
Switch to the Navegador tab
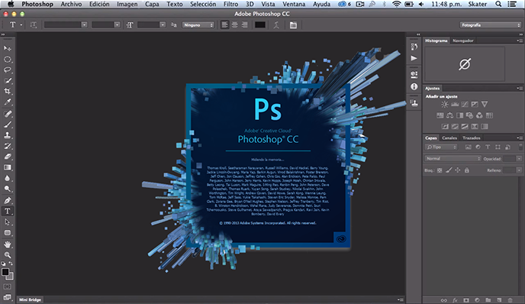tap(462, 40)
